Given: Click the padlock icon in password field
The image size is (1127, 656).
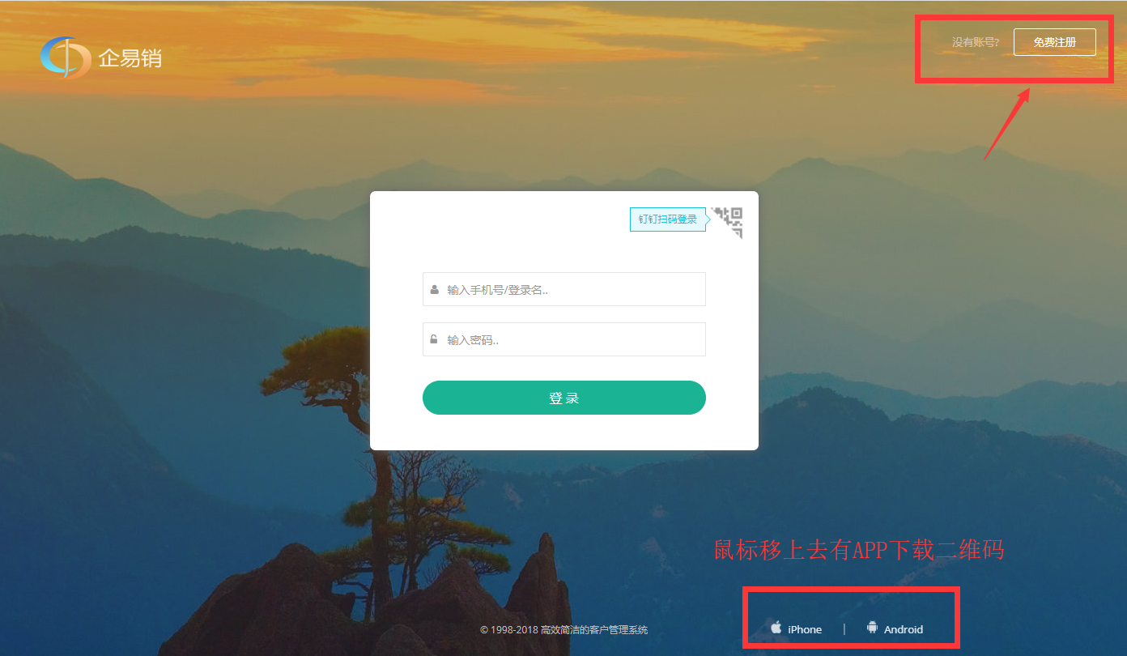Looking at the screenshot, I should point(434,339).
